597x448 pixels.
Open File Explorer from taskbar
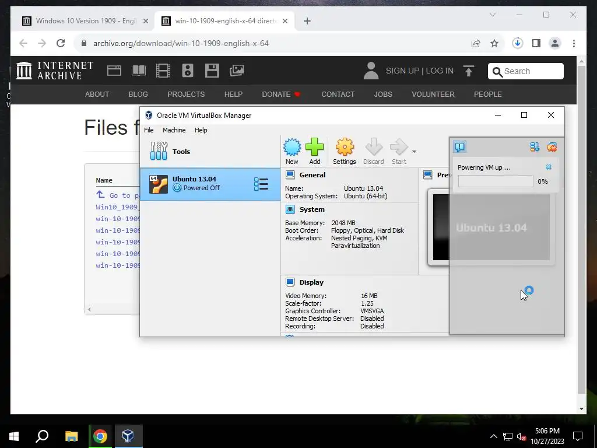[x=71, y=436]
